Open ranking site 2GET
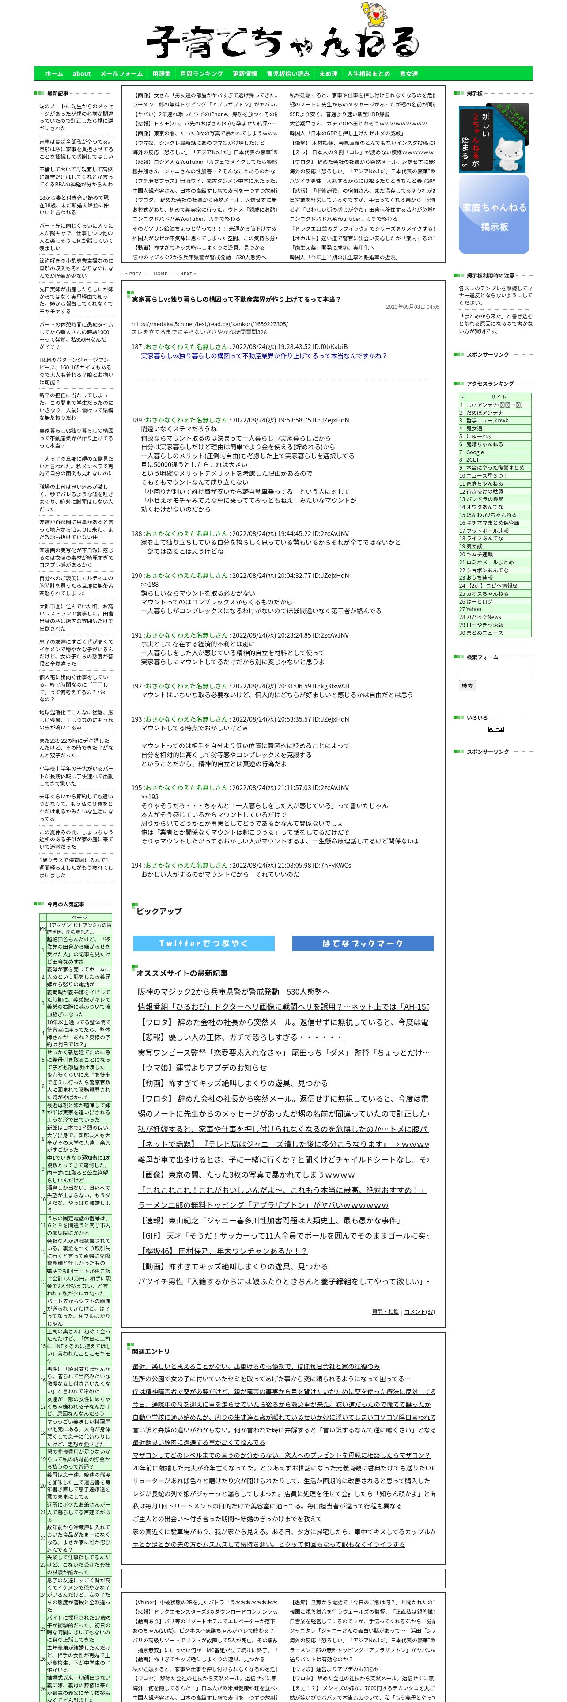The height and width of the screenshot is (1702, 567). point(472,460)
